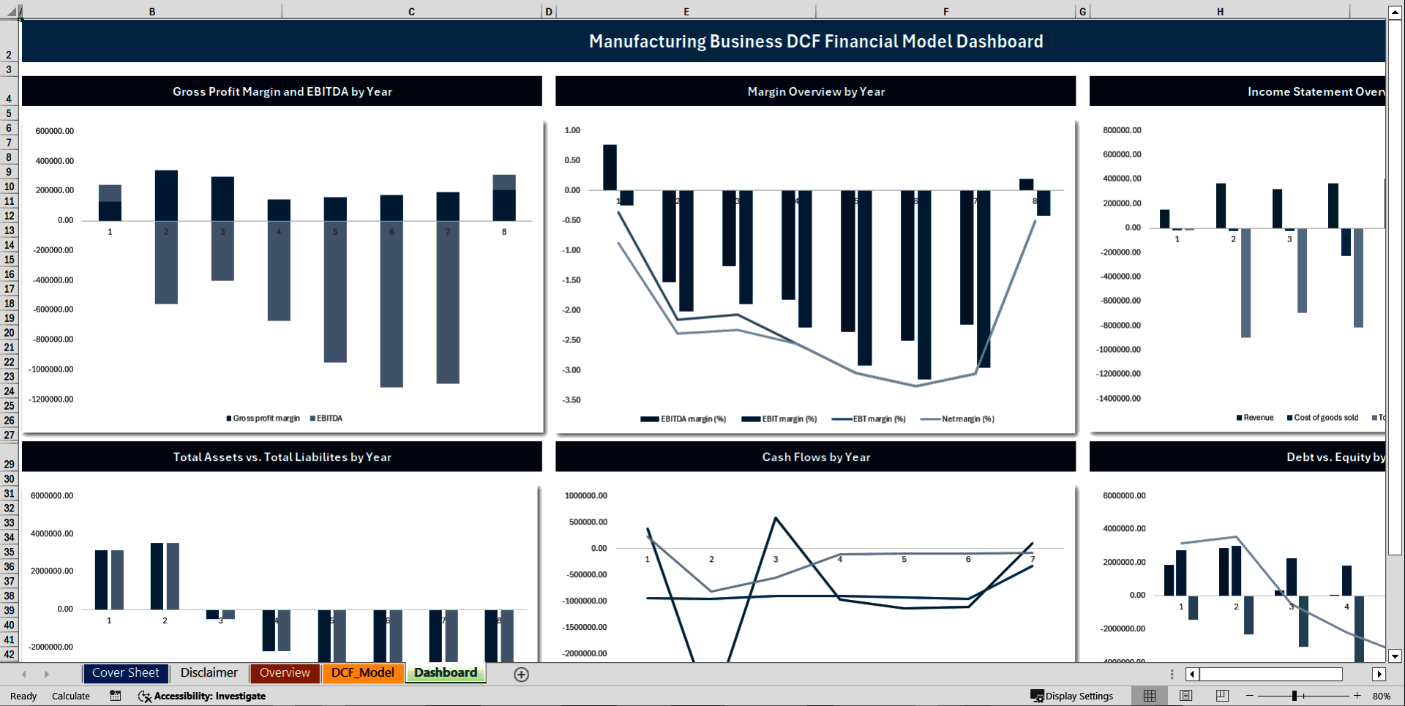Enable Page Break Preview view
The height and width of the screenshot is (706, 1405).
pos(1221,696)
